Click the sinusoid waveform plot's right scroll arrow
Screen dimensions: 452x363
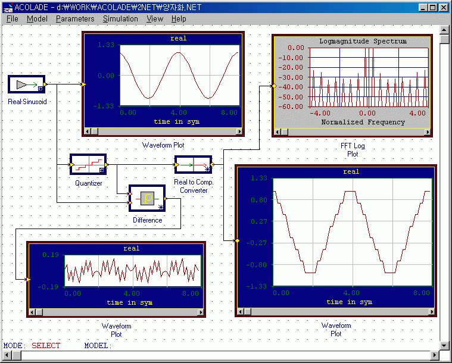coord(239,132)
